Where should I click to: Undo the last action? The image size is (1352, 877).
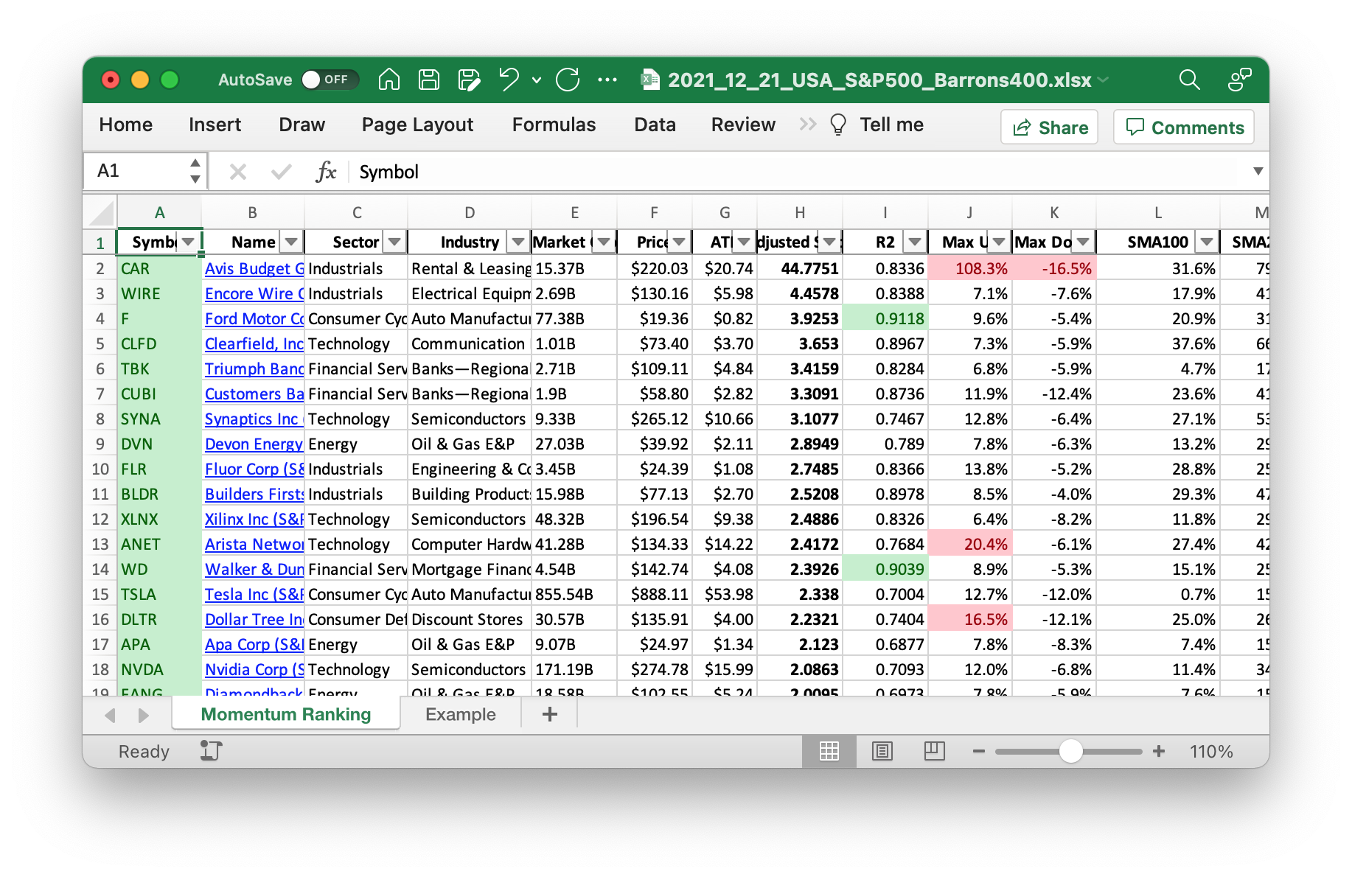[x=509, y=80]
